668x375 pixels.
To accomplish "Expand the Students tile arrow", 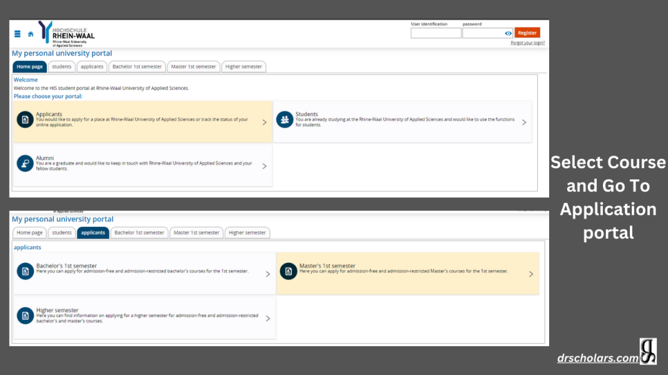I will 524,122.
